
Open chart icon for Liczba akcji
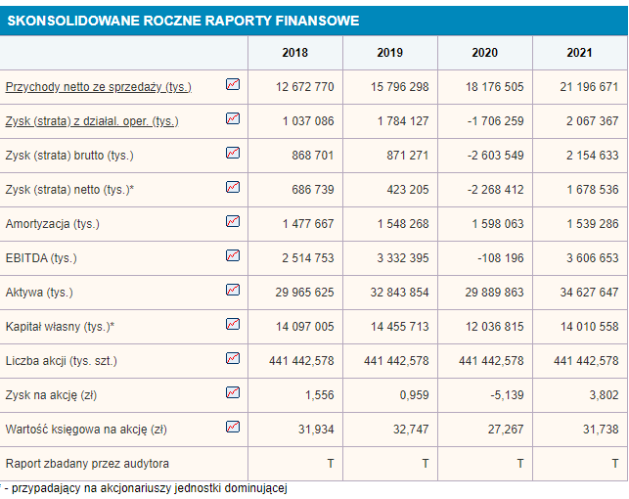[233, 359]
